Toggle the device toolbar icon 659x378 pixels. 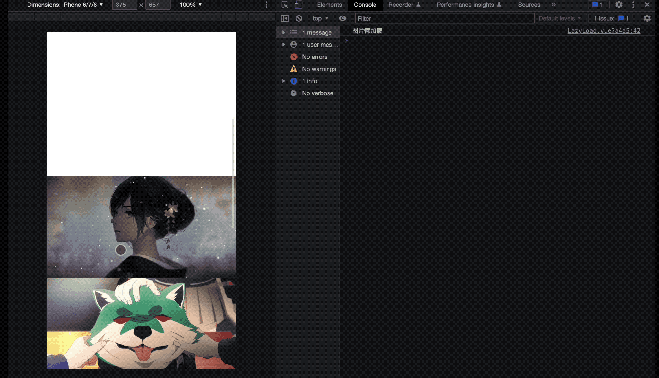tap(298, 5)
